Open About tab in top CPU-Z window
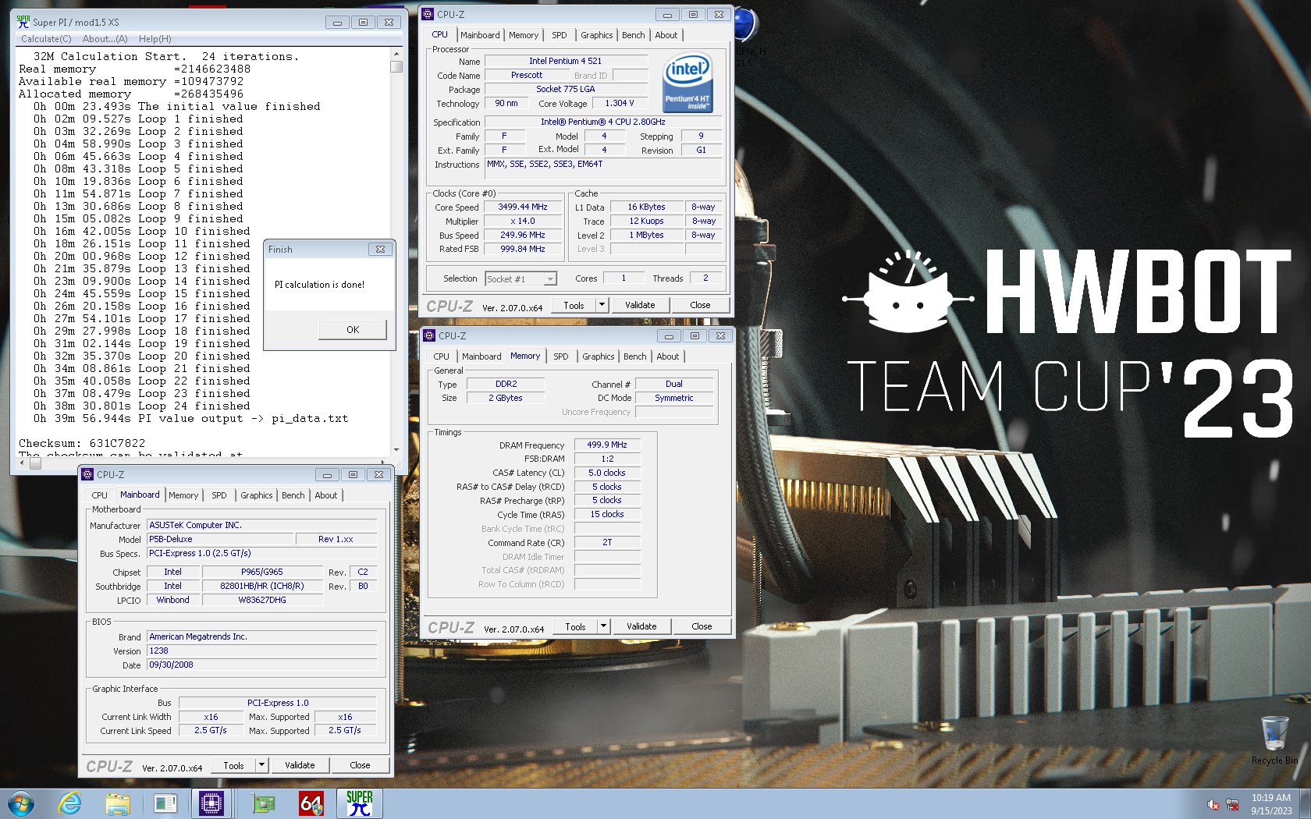 [666, 35]
